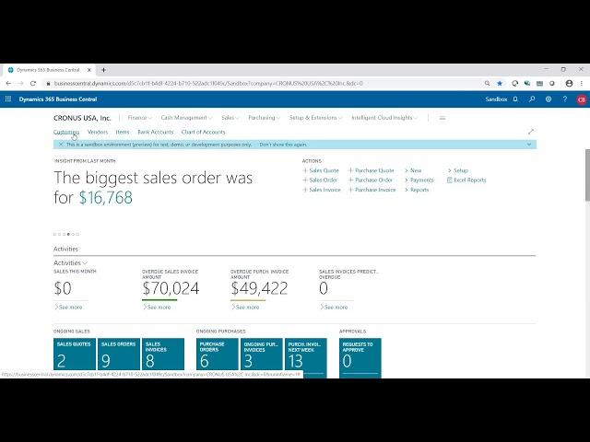
Task: Create a new Purchase Invoice
Action: 372,190
